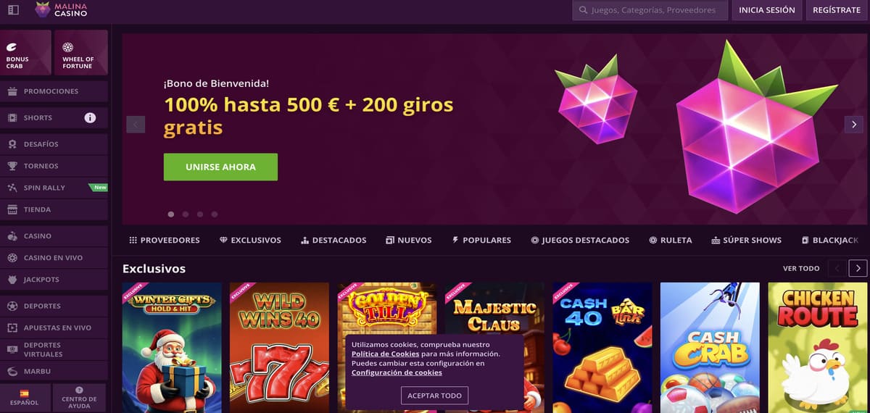Collapse the sidebar with the panel icon
The image size is (870, 413).
point(13,10)
